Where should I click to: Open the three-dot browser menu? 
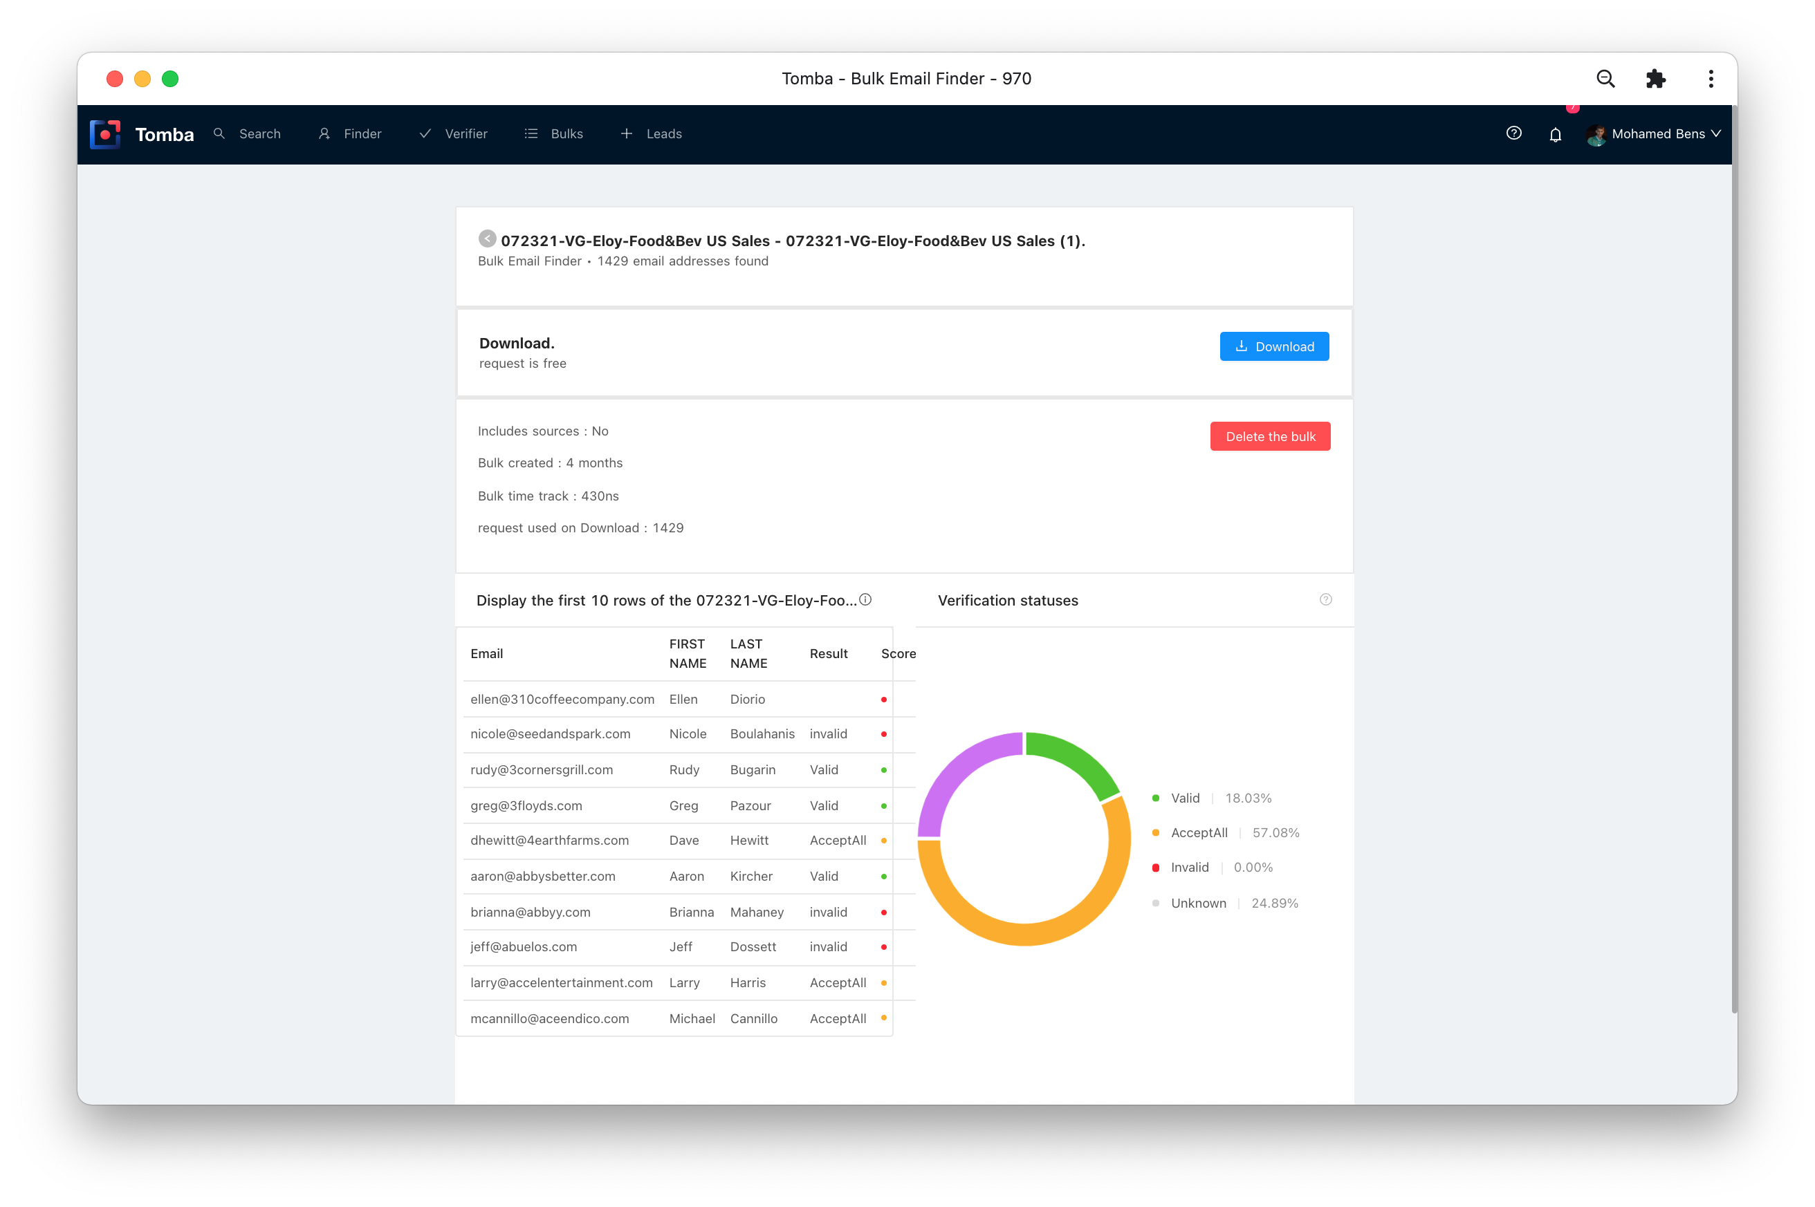coord(1711,79)
